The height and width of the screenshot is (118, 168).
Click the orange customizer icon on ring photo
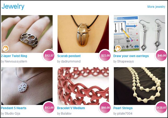coord(5,48)
